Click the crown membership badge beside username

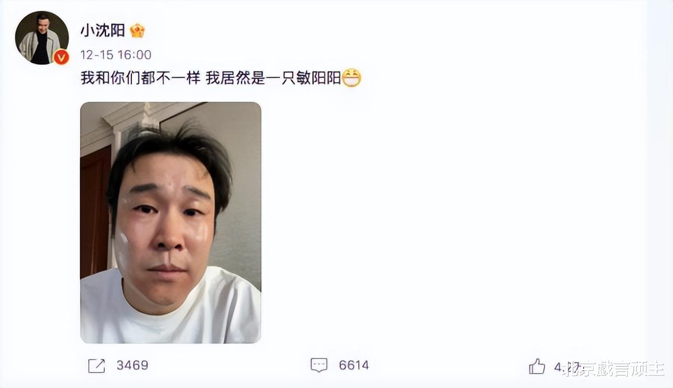tap(137, 31)
